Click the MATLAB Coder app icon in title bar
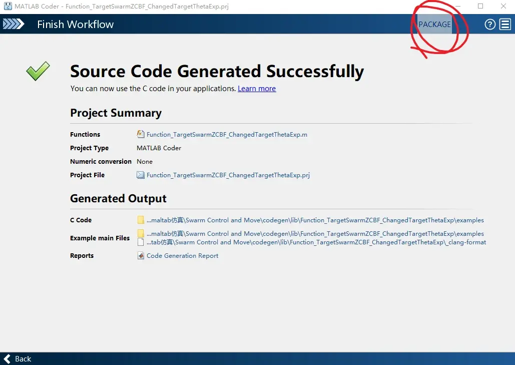This screenshot has width=515, height=365. point(8,6)
